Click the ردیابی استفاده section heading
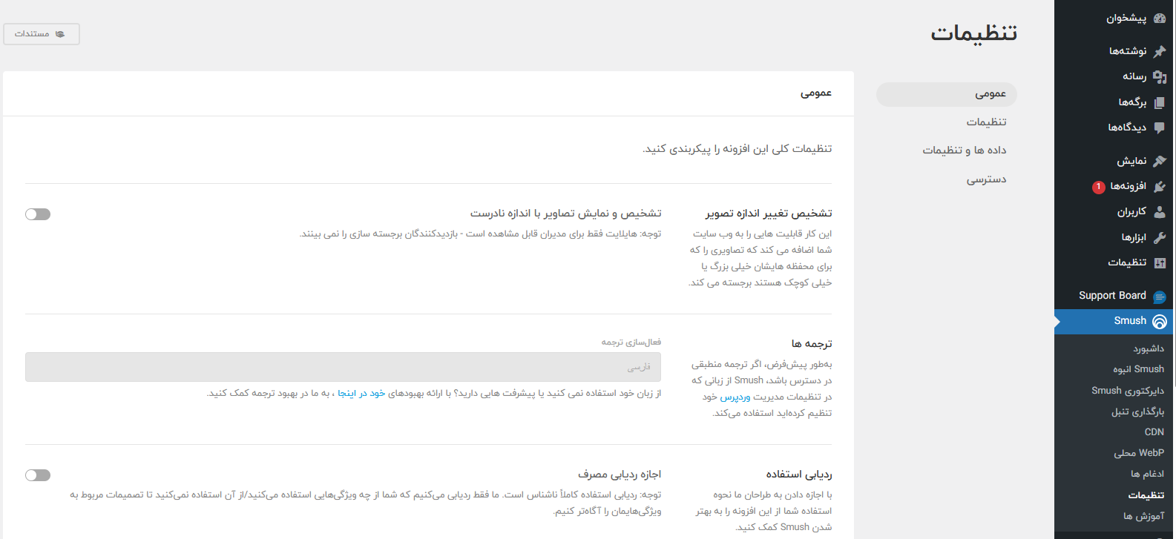 799,474
